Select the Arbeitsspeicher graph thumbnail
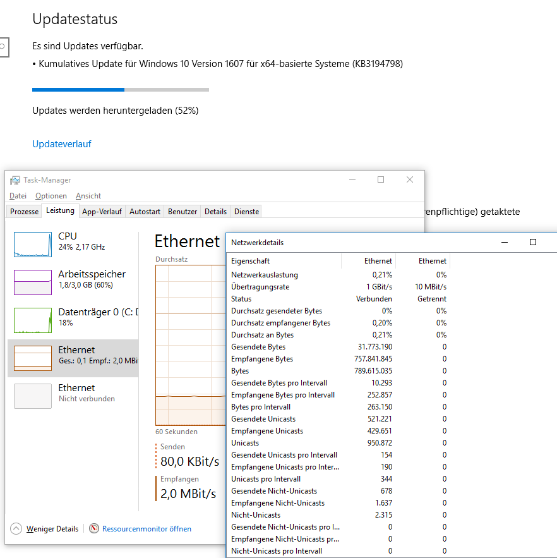 click(x=33, y=282)
